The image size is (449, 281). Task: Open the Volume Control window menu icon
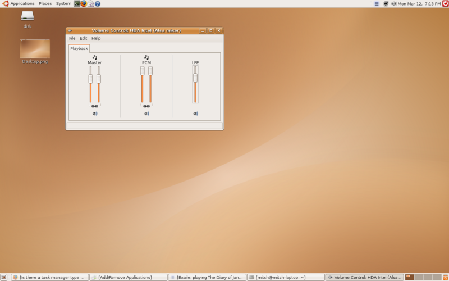[70, 31]
